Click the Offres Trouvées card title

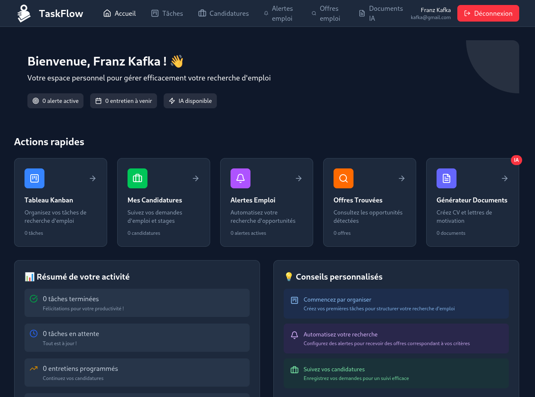[358, 200]
